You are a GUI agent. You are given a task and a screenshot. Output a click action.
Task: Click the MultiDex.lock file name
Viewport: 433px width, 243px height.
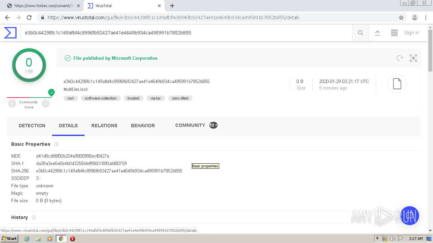[76, 89]
